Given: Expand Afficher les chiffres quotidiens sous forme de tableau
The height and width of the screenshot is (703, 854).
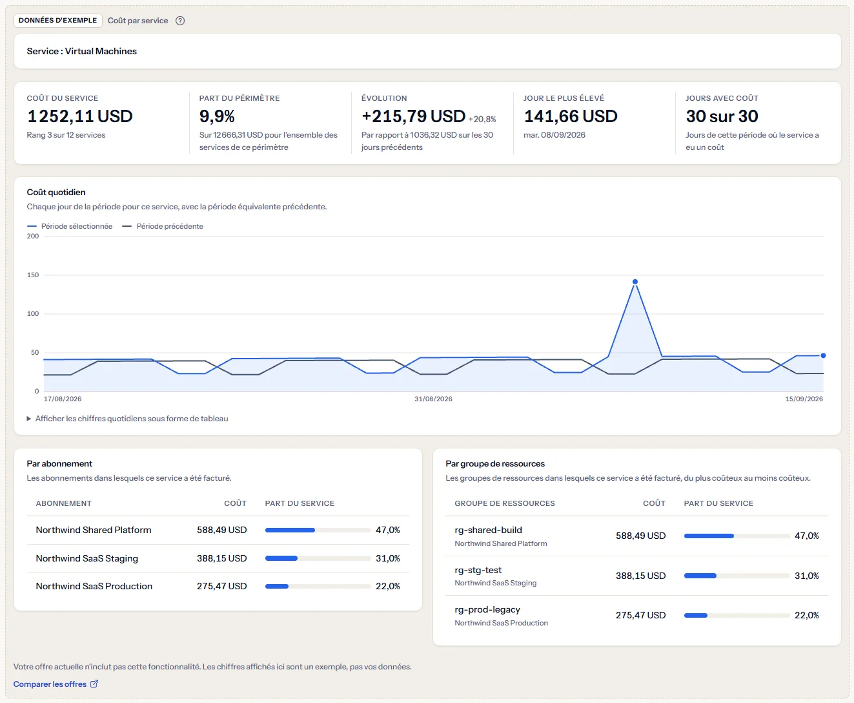Looking at the screenshot, I should [127, 419].
